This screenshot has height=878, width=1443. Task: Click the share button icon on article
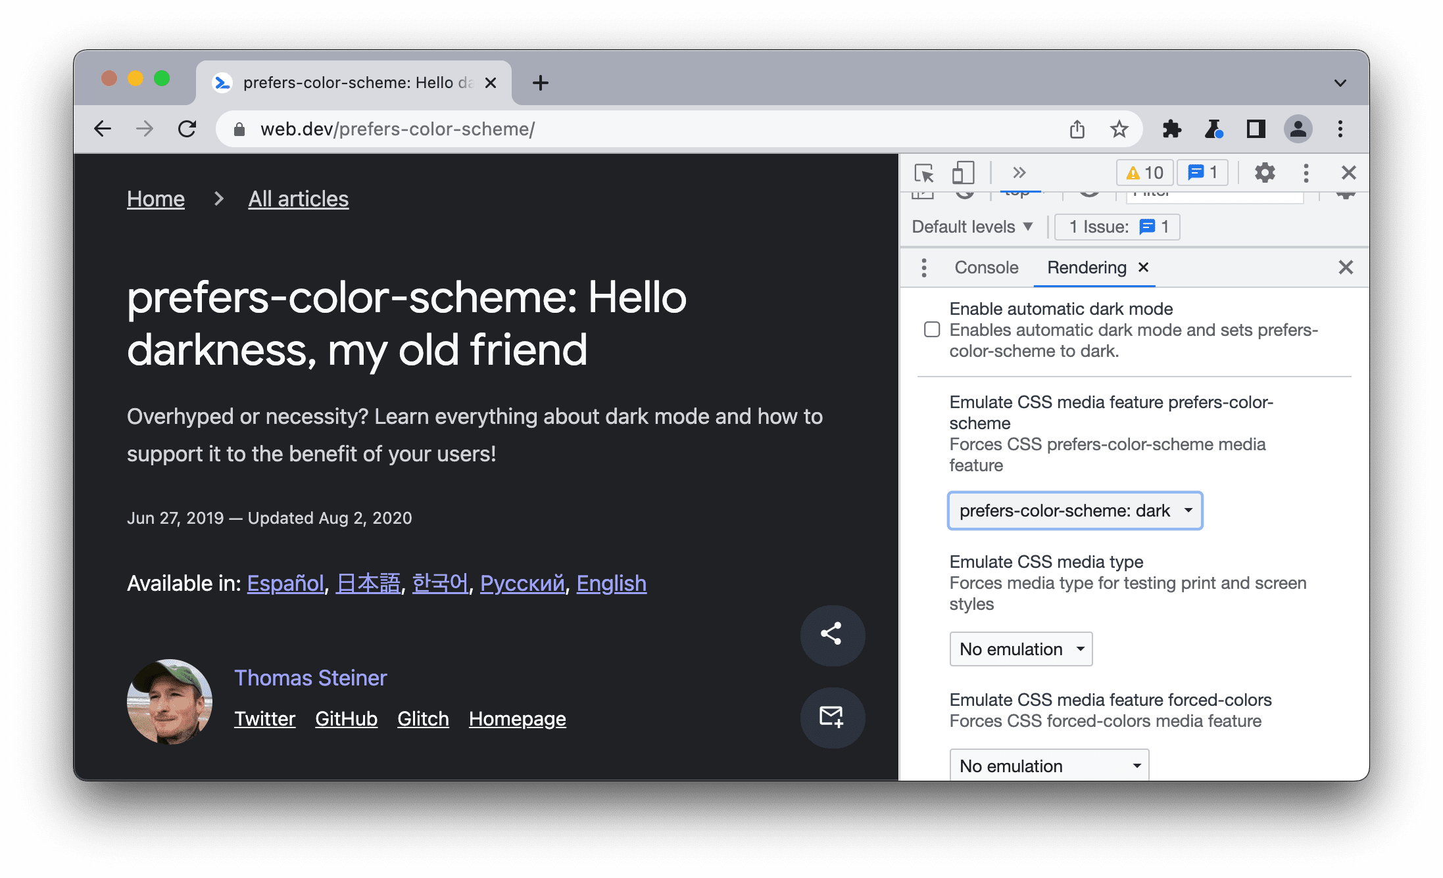[830, 632]
